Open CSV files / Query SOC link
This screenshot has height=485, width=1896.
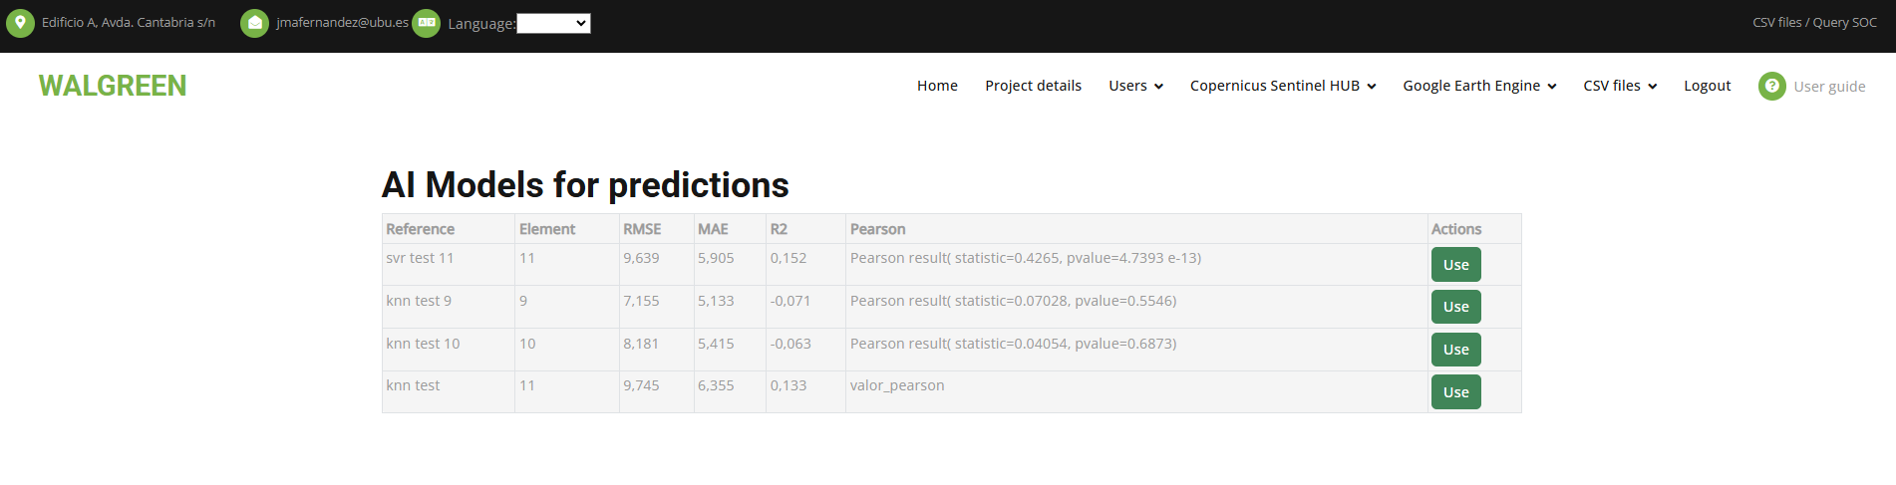(1814, 22)
